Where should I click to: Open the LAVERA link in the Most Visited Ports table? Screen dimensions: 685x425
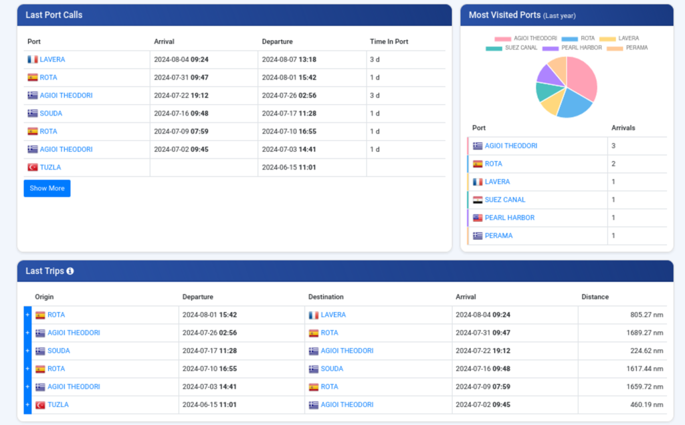pos(497,182)
